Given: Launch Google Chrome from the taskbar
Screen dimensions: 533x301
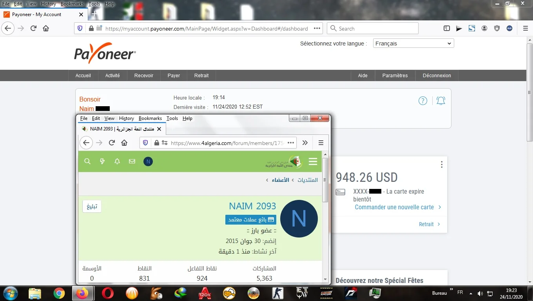Looking at the screenshot, I should pos(59,293).
